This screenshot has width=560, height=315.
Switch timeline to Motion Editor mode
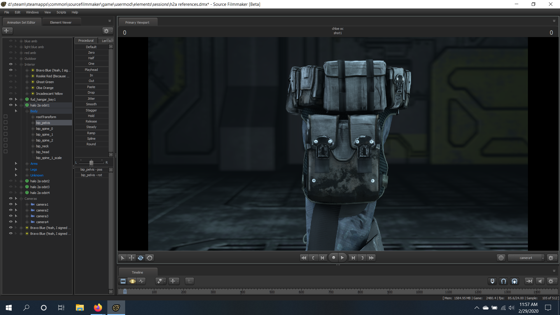click(x=132, y=281)
